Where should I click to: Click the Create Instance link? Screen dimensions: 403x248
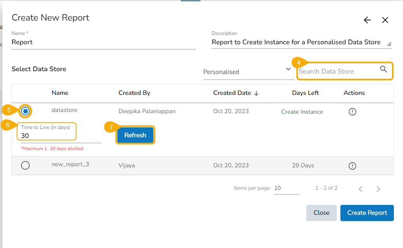coord(302,112)
